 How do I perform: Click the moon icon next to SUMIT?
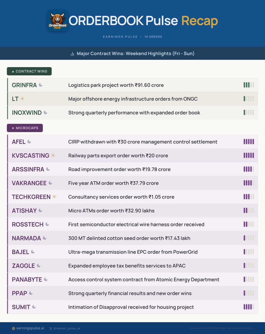[x=34, y=307]
